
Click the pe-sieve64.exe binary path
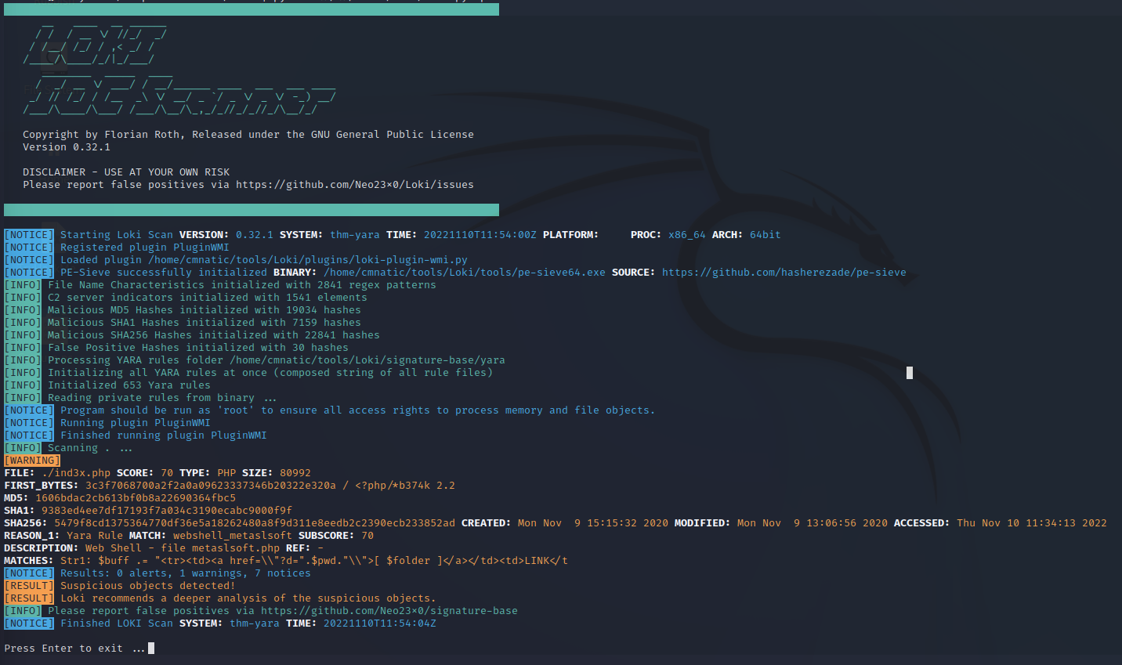[464, 273]
